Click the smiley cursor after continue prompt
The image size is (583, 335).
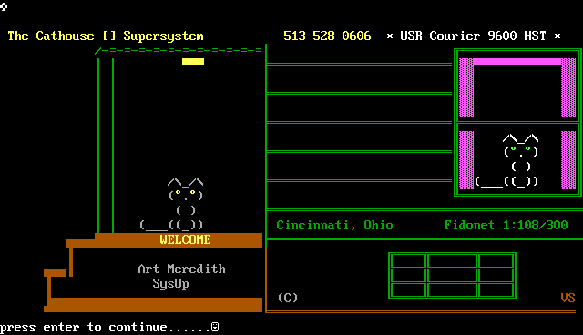point(215,327)
